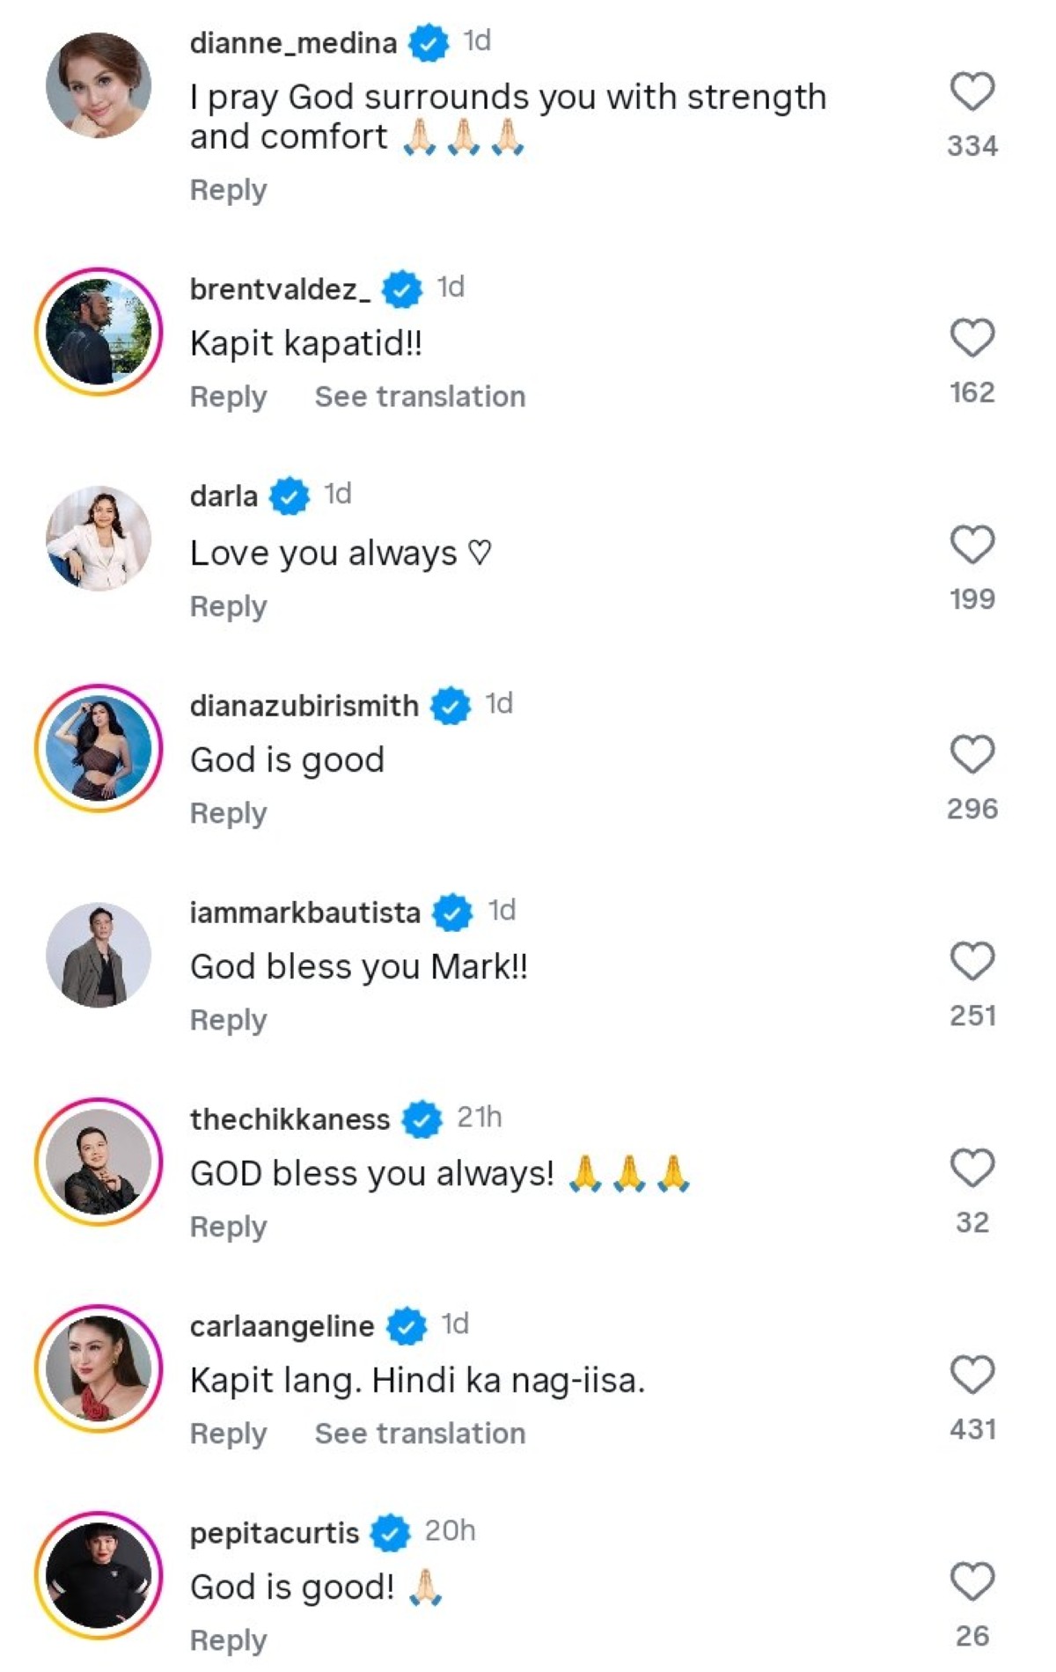The height and width of the screenshot is (1672, 1056).
Task: Heart pepitacurtis's 'God is good' comment
Action: tap(972, 1581)
